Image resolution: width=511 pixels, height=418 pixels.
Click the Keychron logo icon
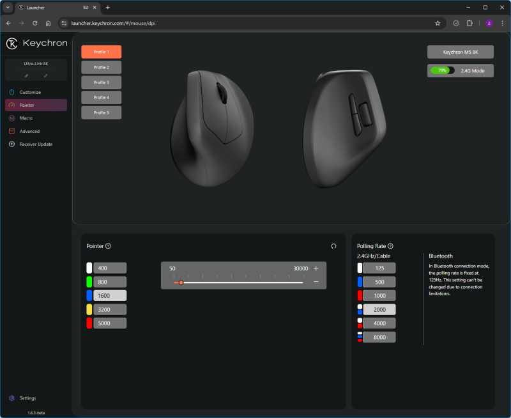point(12,43)
